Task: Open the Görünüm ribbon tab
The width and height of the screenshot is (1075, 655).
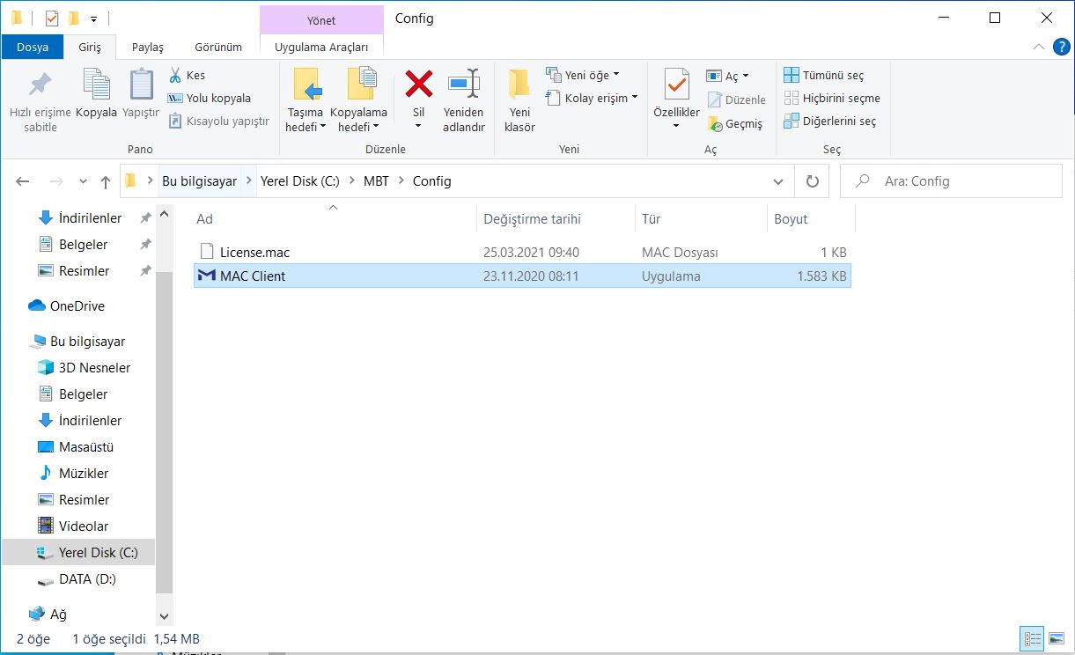Action: tap(217, 48)
